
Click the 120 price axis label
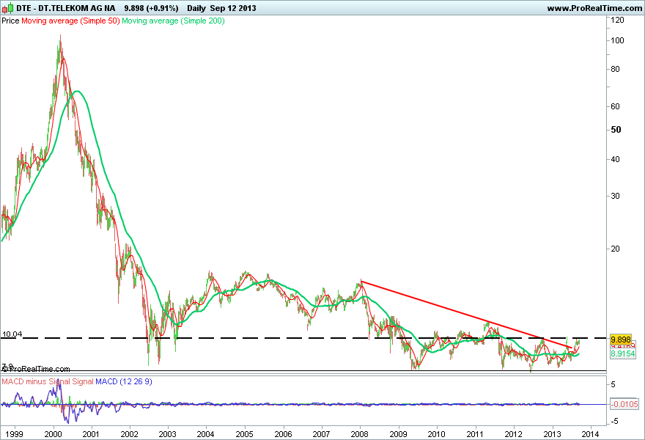coord(617,20)
